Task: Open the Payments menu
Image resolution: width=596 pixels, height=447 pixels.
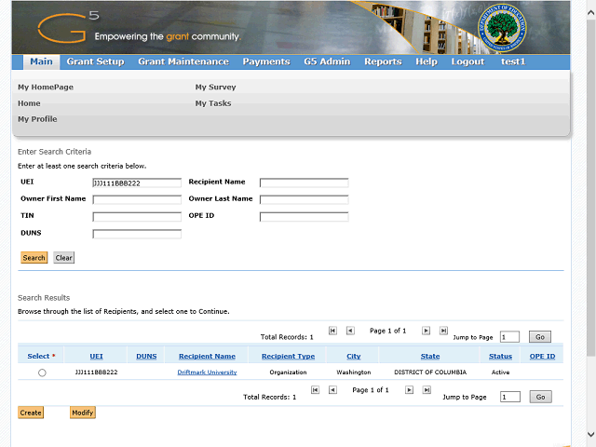Action: pos(265,61)
